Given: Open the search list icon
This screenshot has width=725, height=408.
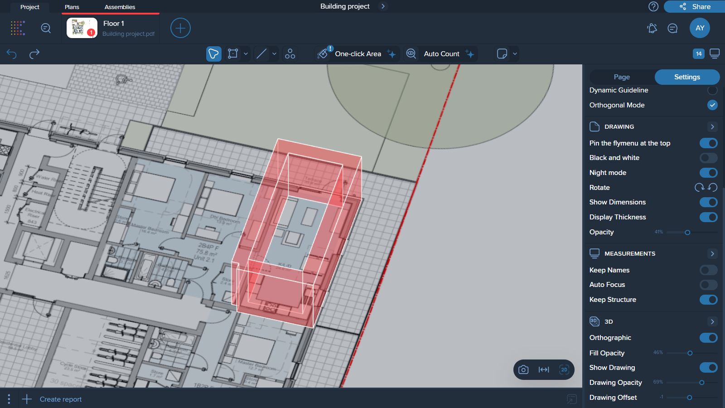Looking at the screenshot, I should 46,28.
